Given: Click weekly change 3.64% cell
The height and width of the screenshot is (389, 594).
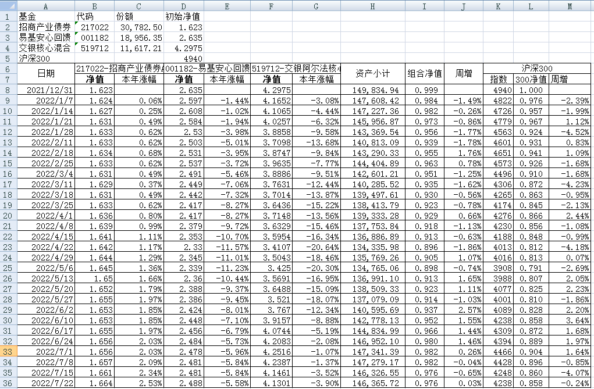Looking at the screenshot, I should coord(570,320).
